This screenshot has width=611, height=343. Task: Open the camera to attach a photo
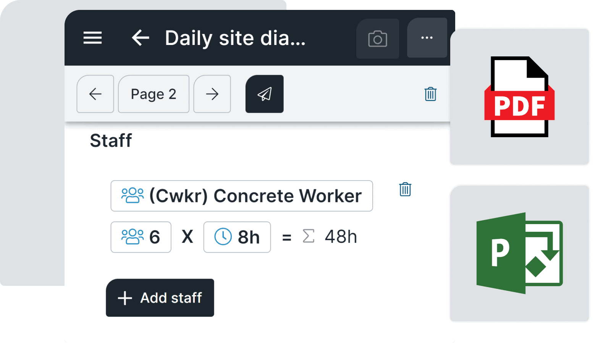pos(377,38)
